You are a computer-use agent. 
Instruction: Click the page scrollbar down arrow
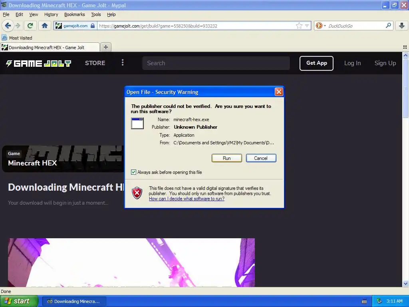[405, 283]
